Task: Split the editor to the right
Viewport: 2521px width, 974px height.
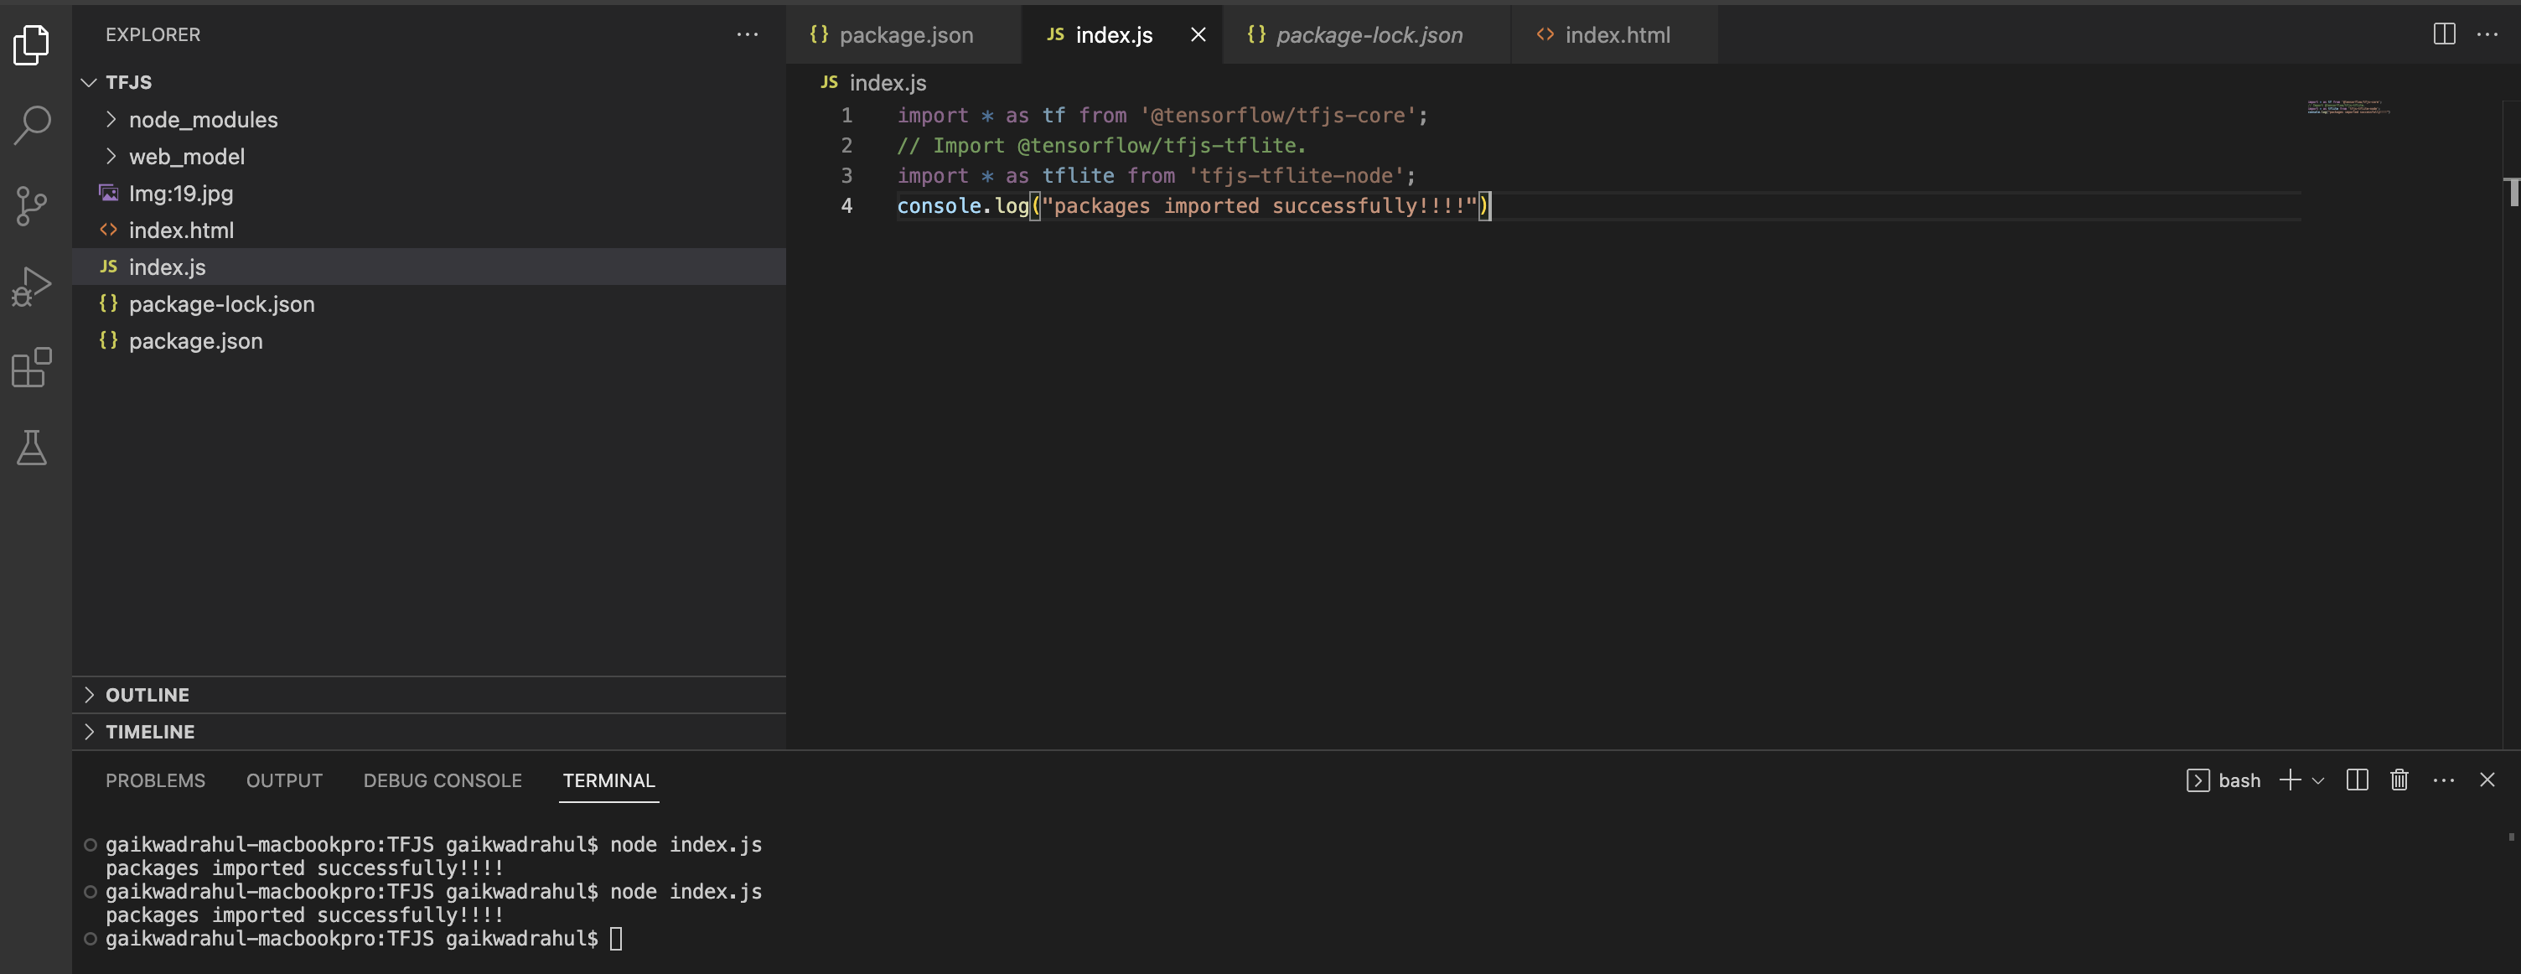Action: pyautogui.click(x=2444, y=34)
